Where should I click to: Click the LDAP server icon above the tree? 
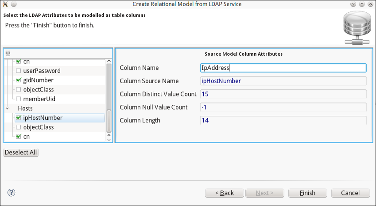click(8, 53)
